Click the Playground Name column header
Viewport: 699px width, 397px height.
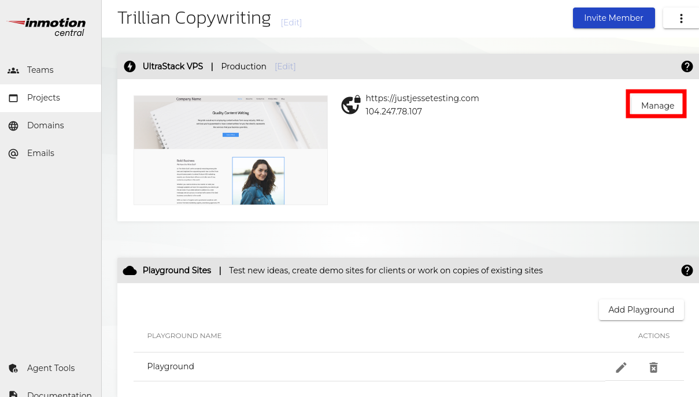tap(184, 336)
